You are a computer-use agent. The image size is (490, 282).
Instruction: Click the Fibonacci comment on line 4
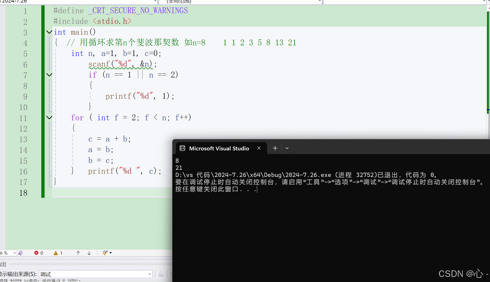coord(181,43)
